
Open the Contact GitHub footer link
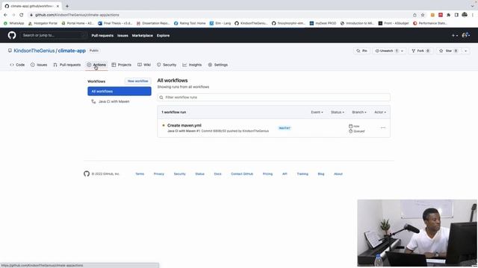(242, 173)
